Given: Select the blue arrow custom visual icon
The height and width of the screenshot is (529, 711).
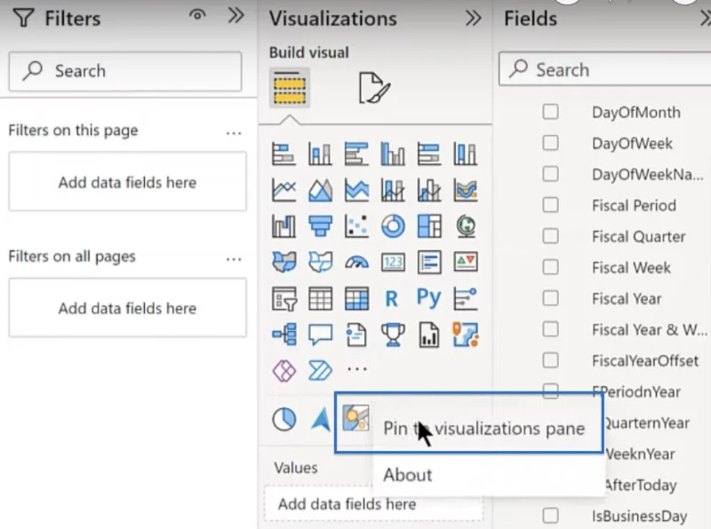Looking at the screenshot, I should (x=321, y=419).
